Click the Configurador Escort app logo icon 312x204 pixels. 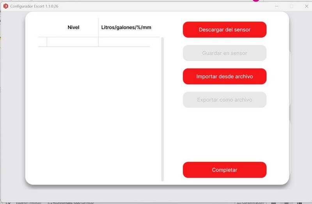point(6,6)
